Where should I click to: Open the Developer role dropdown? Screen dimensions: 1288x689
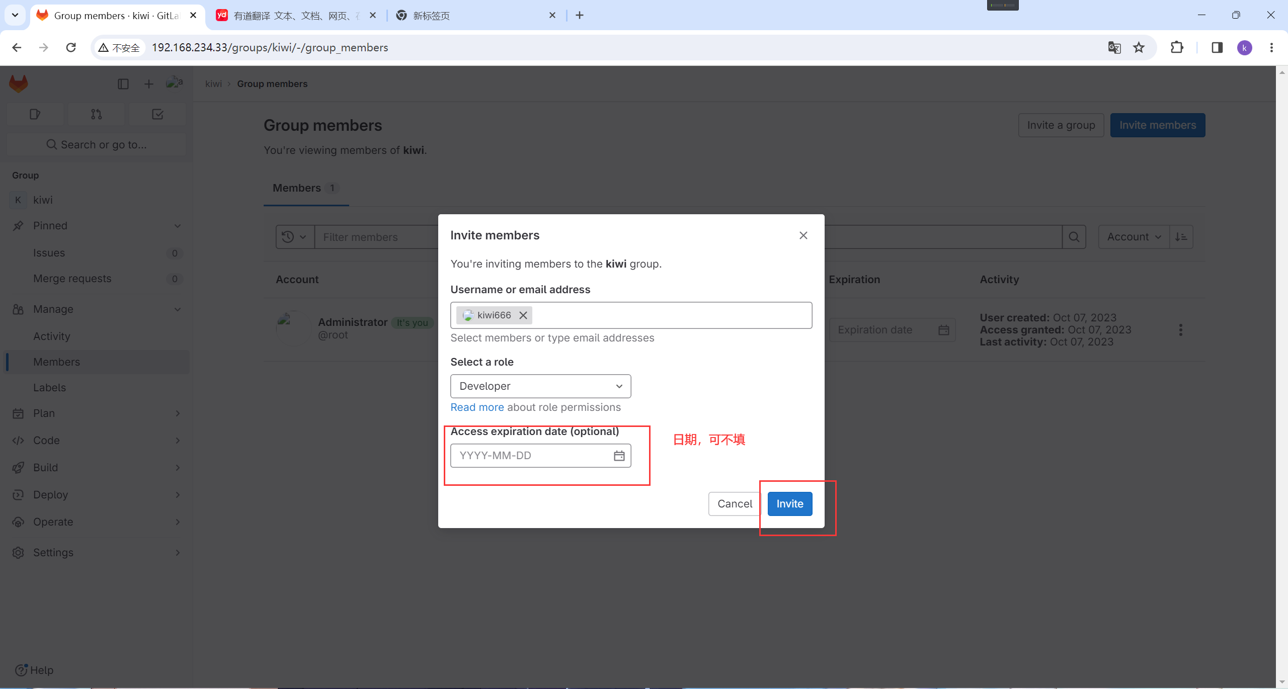[540, 386]
